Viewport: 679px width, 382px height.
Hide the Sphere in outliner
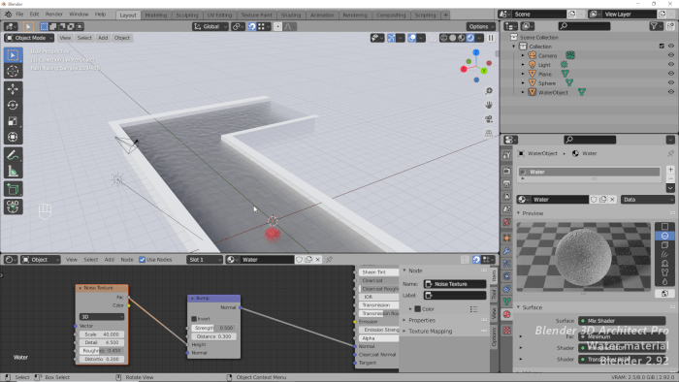pyautogui.click(x=671, y=82)
